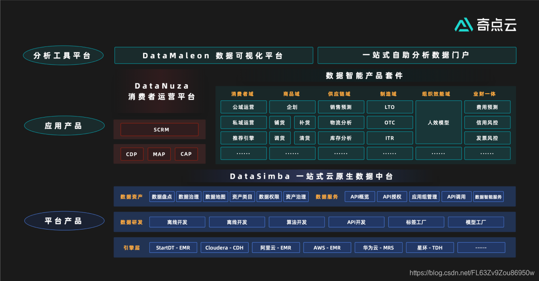539x281 pixels.
Task: Open the 发票风控 item under 业财一体
Action: tap(487, 138)
